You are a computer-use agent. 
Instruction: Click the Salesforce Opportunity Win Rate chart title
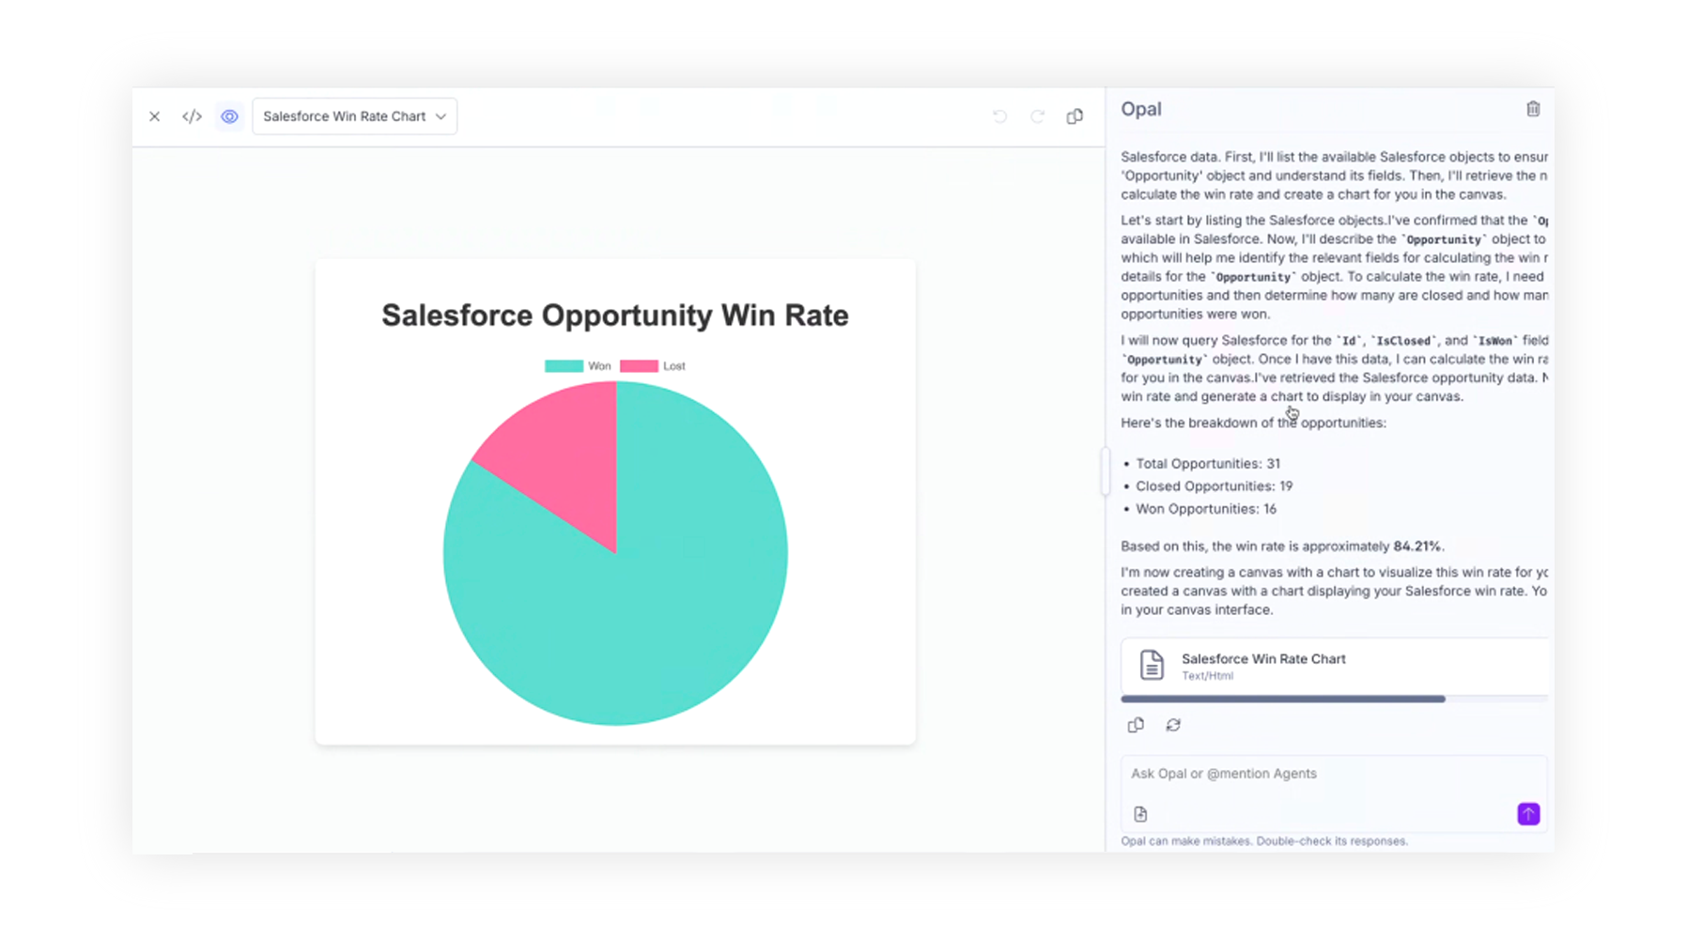pyautogui.click(x=615, y=316)
